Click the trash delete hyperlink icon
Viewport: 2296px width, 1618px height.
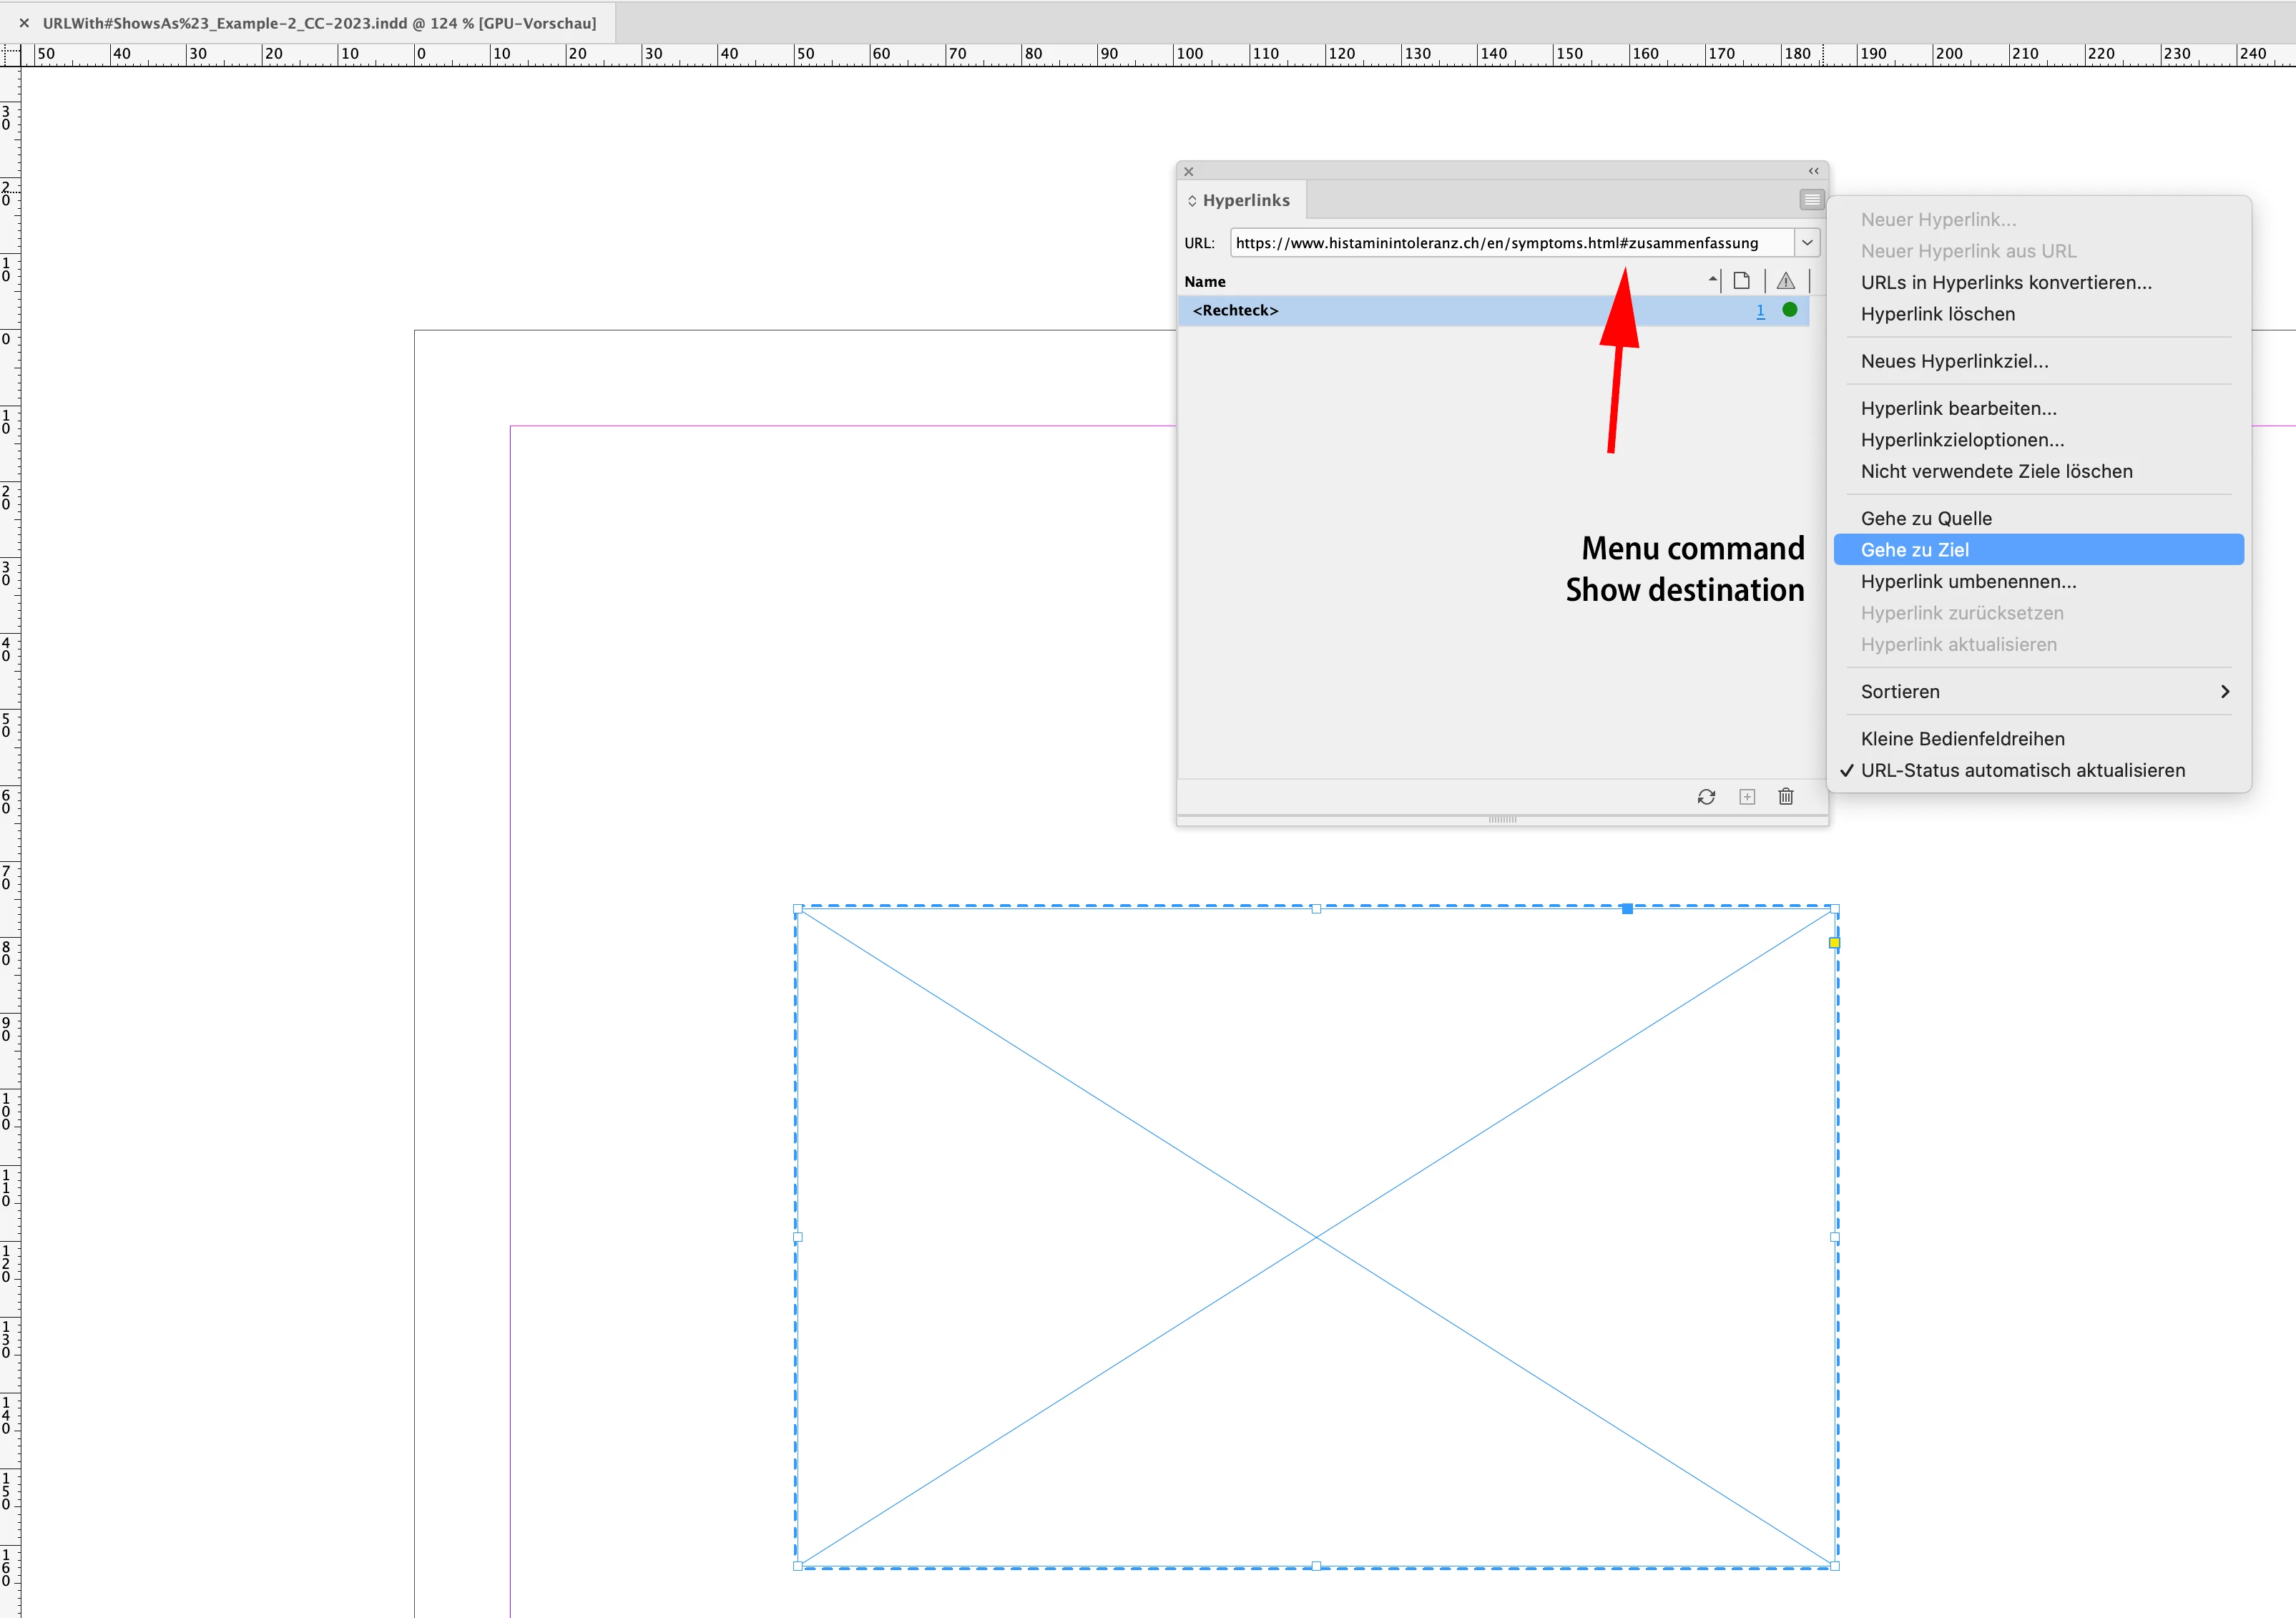[1786, 797]
